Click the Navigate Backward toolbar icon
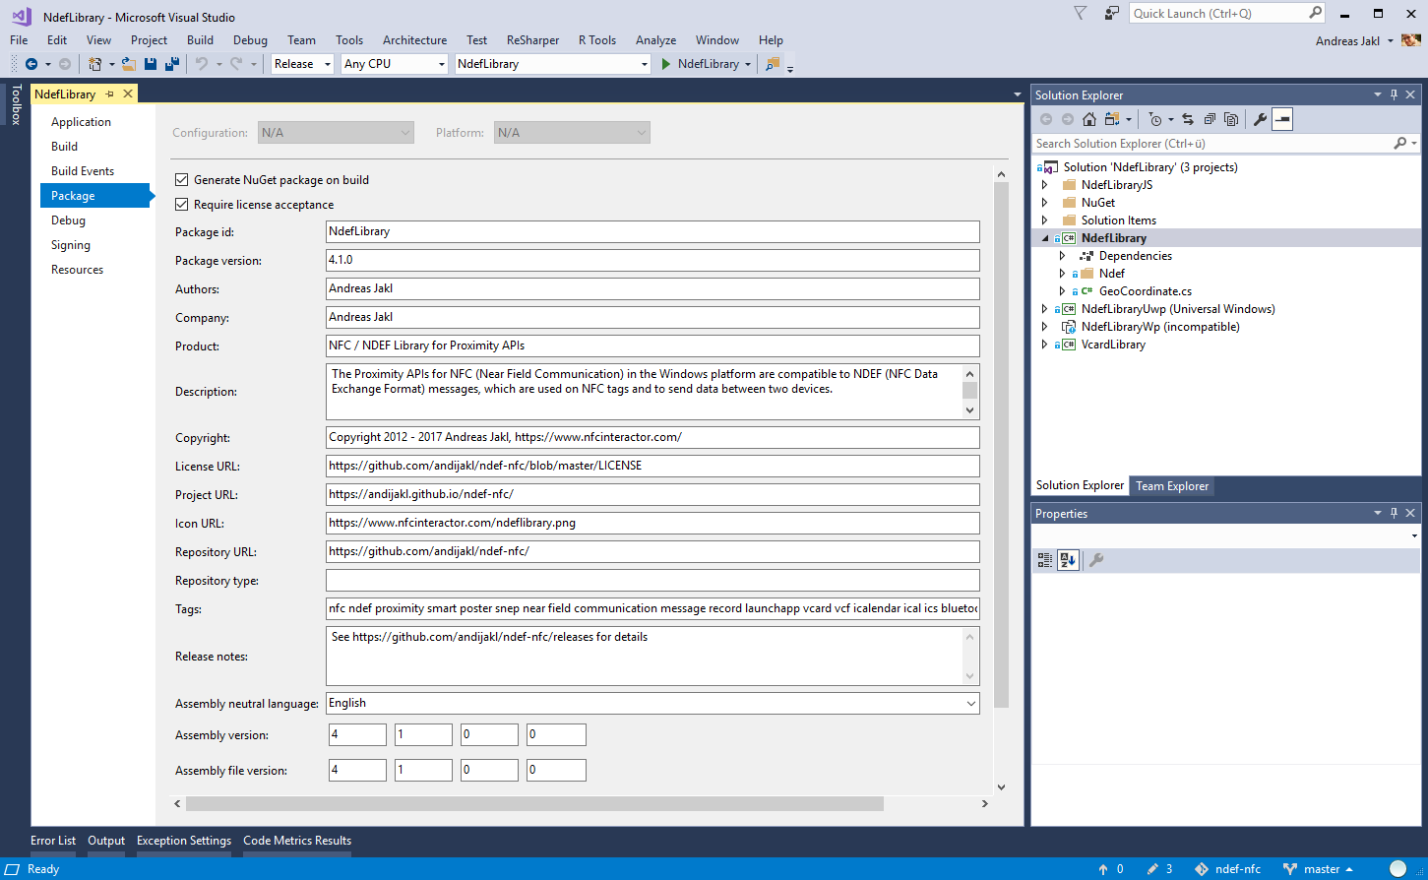This screenshot has height=880, width=1428. [x=31, y=64]
